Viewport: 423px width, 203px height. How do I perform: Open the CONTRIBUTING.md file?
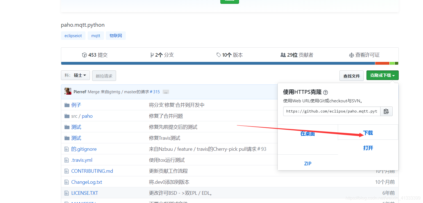[92, 171]
